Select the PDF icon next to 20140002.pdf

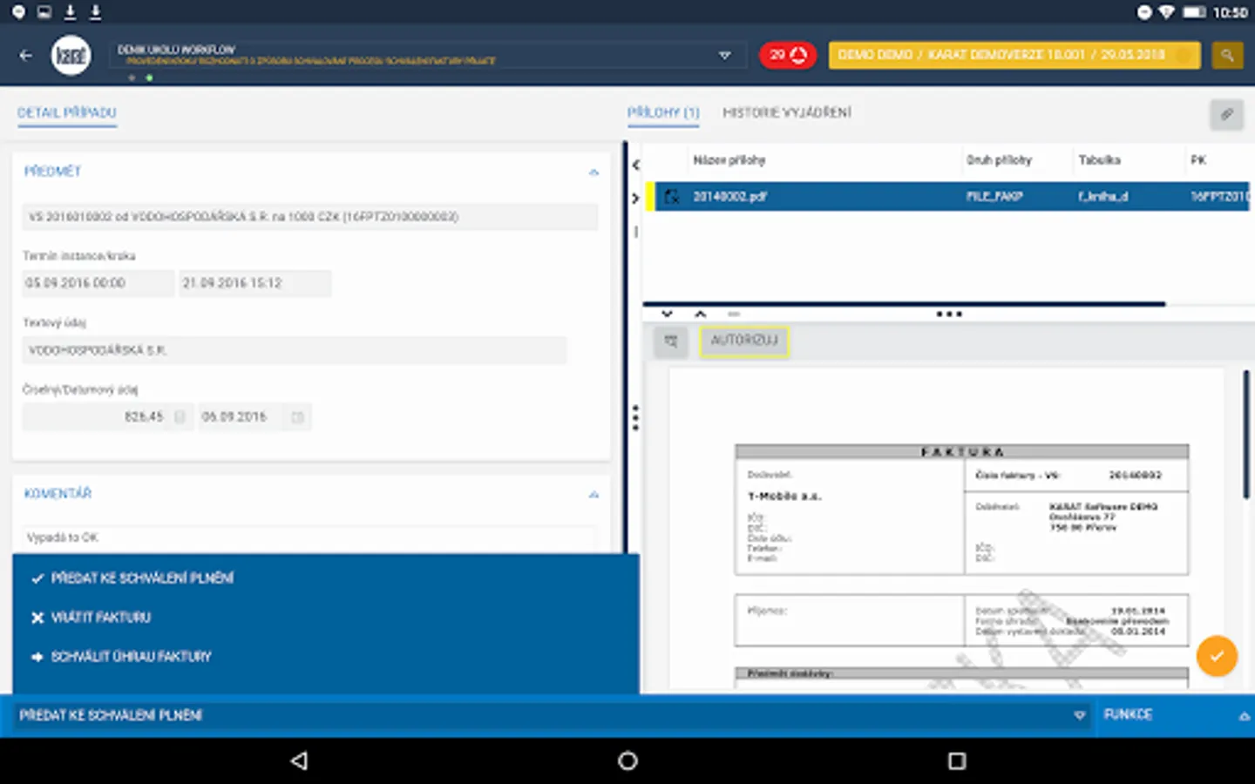point(671,196)
